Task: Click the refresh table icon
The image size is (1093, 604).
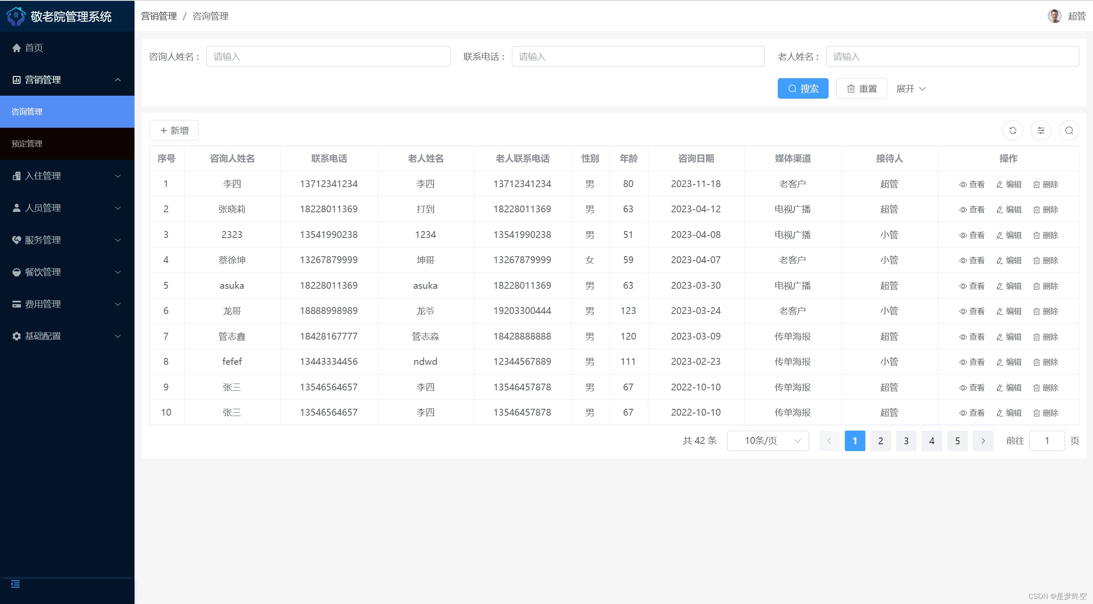Action: click(1012, 130)
